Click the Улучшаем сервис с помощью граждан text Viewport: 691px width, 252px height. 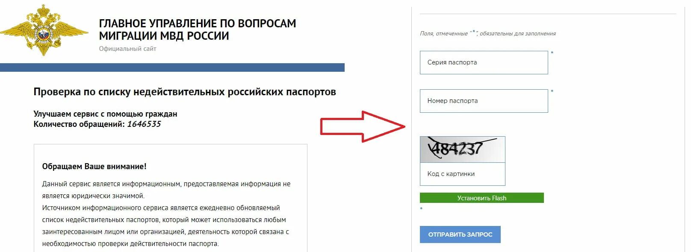[105, 114]
